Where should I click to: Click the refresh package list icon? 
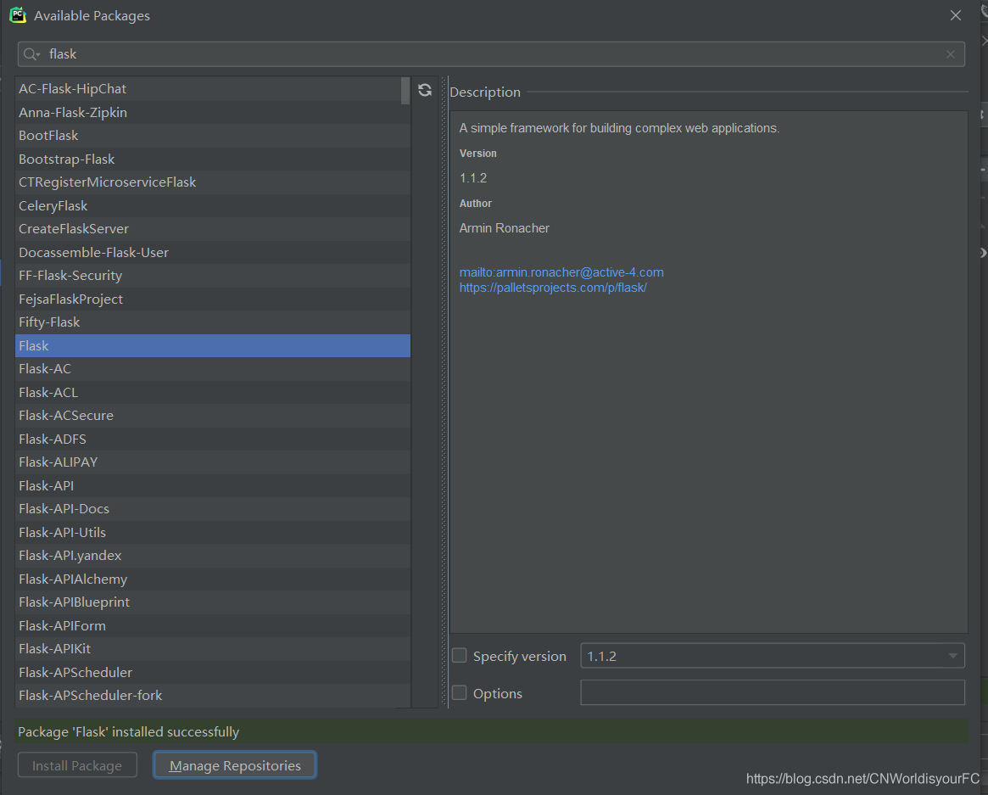click(x=425, y=90)
